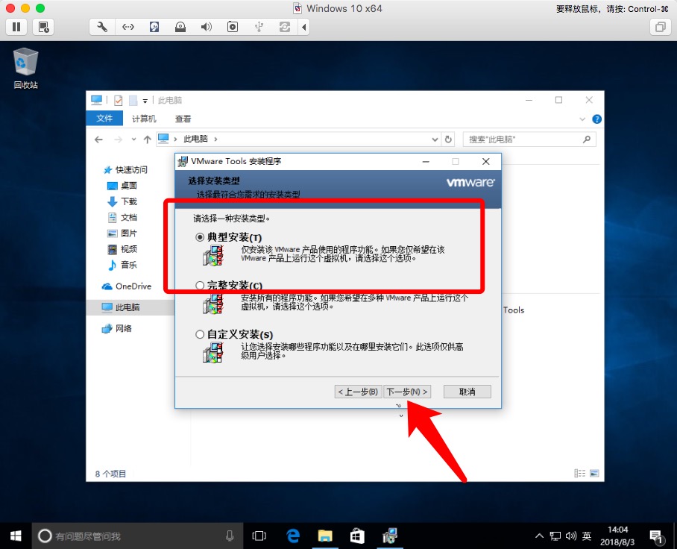The image size is (677, 549).
Task: Switch to large icons view in status bar
Action: pos(594,474)
